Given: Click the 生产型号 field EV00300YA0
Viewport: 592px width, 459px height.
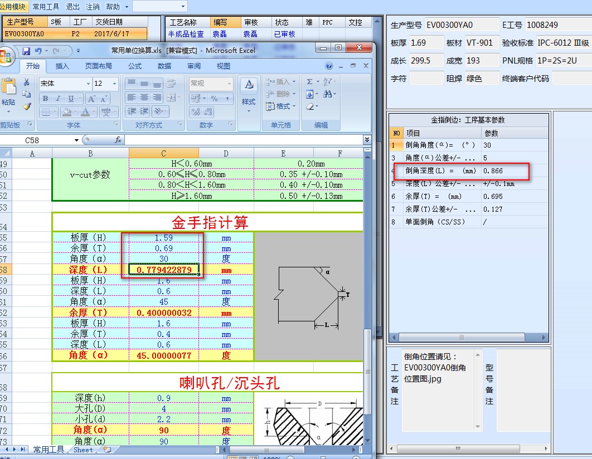Looking at the screenshot, I should [462, 25].
